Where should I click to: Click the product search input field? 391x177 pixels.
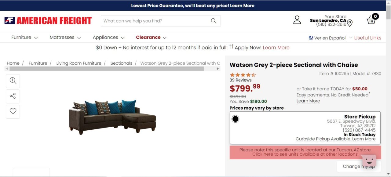156,21
